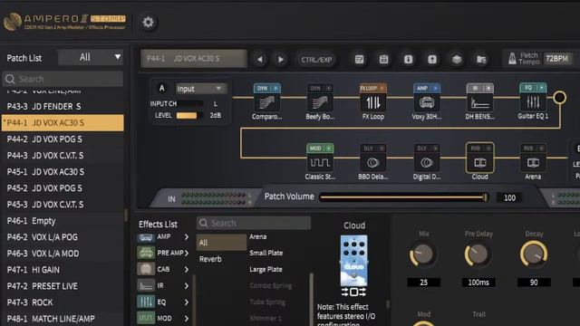
Task: Select the Beefy Boost DYN block
Action: 320,102
